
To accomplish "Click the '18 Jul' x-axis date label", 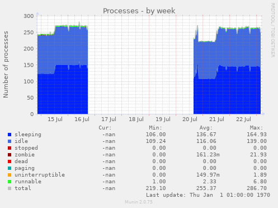I will coord(136,119).
